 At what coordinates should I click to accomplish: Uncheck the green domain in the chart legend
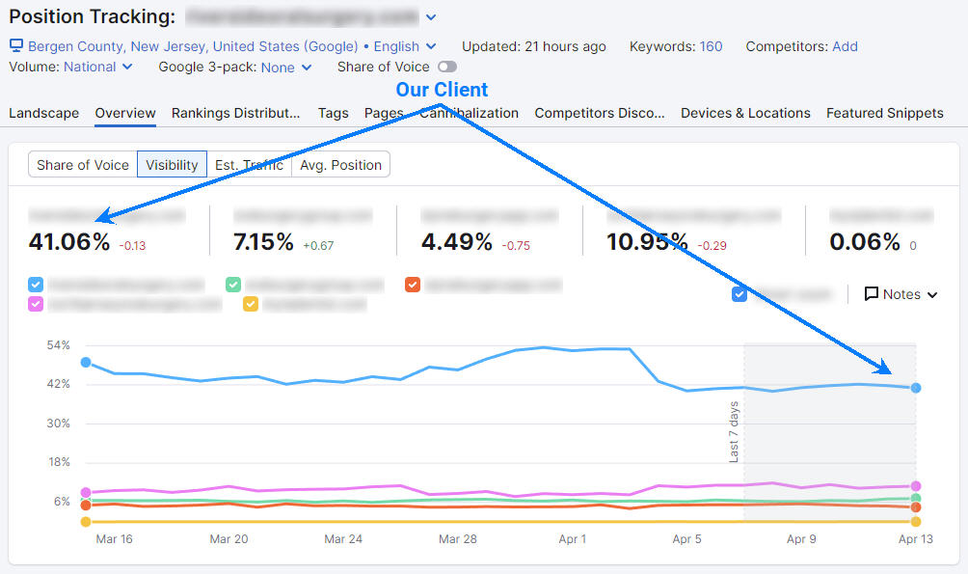click(x=234, y=285)
